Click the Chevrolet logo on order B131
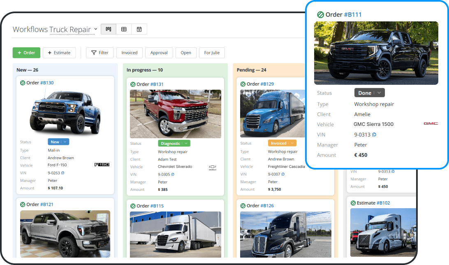Viewport: 449px width, 265px height. (213, 167)
